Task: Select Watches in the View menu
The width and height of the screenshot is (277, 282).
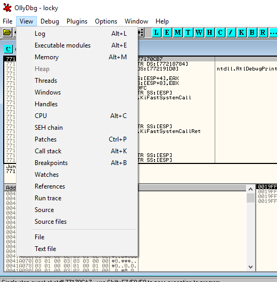Action: pyautogui.click(x=77, y=175)
